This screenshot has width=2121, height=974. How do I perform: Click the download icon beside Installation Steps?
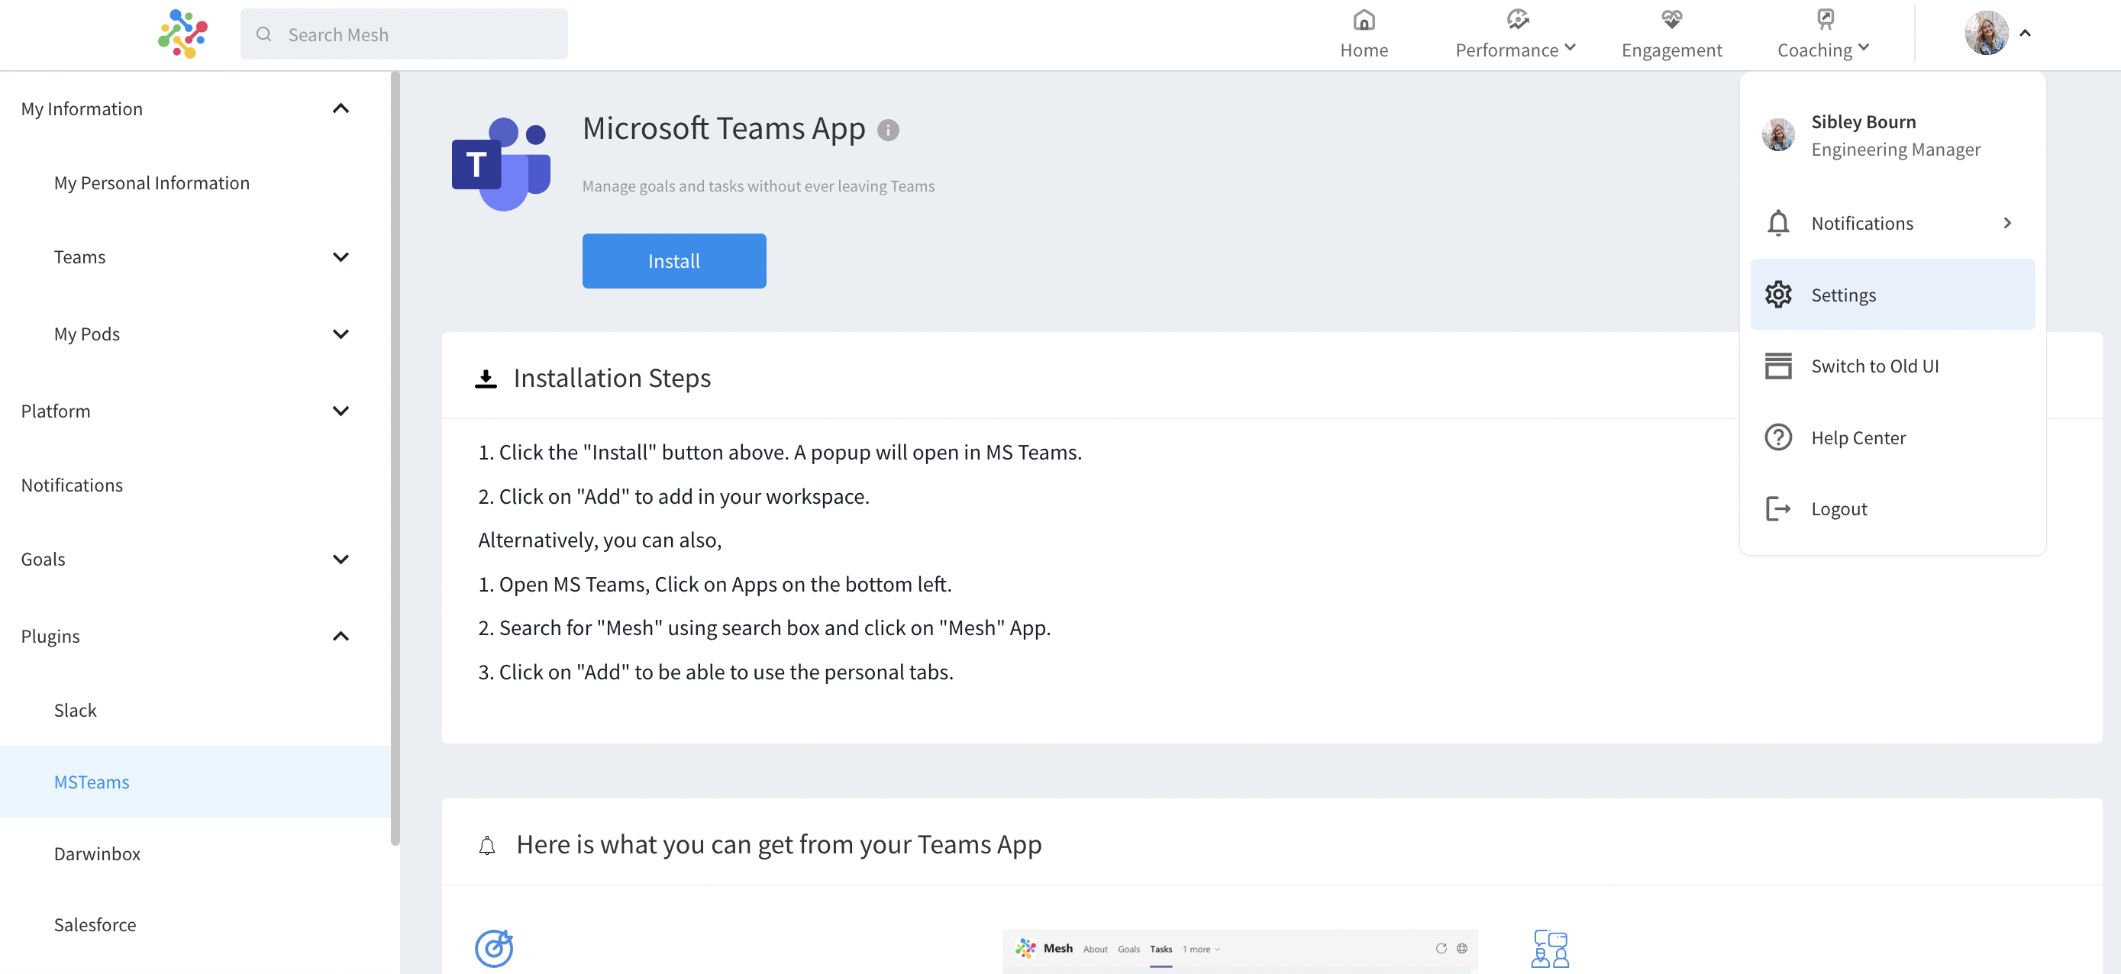click(x=486, y=379)
